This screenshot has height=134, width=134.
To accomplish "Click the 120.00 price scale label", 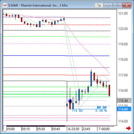I will coord(123,29).
